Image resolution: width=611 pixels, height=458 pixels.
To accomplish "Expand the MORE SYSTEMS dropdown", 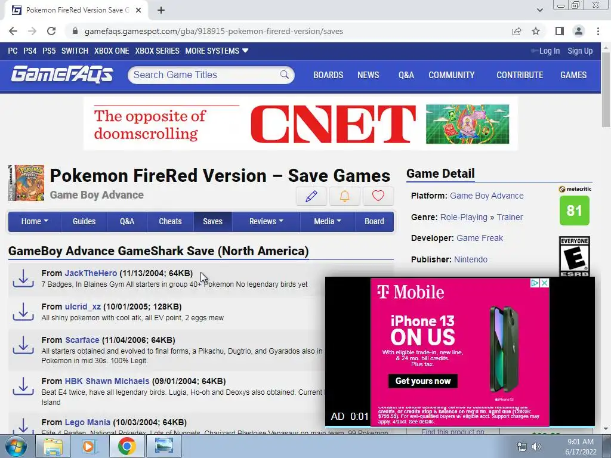I will pyautogui.click(x=217, y=51).
